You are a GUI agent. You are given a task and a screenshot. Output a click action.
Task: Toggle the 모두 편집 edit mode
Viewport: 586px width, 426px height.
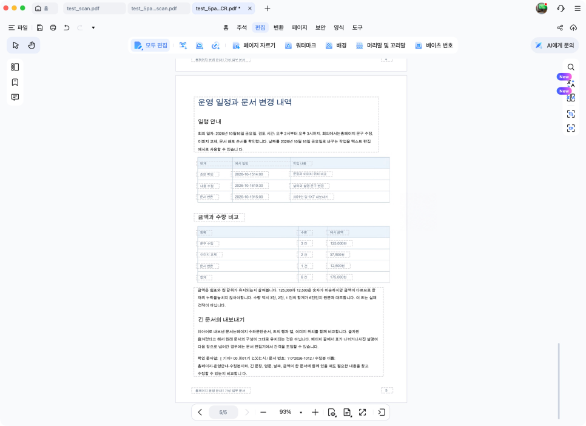[151, 46]
